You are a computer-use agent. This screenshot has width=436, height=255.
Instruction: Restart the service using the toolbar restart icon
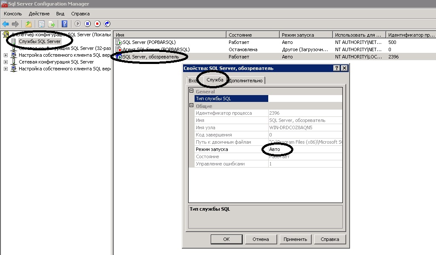point(107,24)
